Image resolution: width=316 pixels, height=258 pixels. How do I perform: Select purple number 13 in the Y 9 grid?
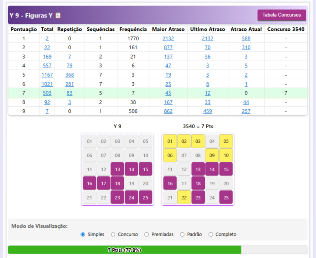(117, 169)
